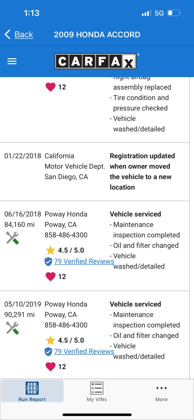
Task: Open 79 Verified Reviews for 06/16/2018 service
Action: tap(84, 261)
